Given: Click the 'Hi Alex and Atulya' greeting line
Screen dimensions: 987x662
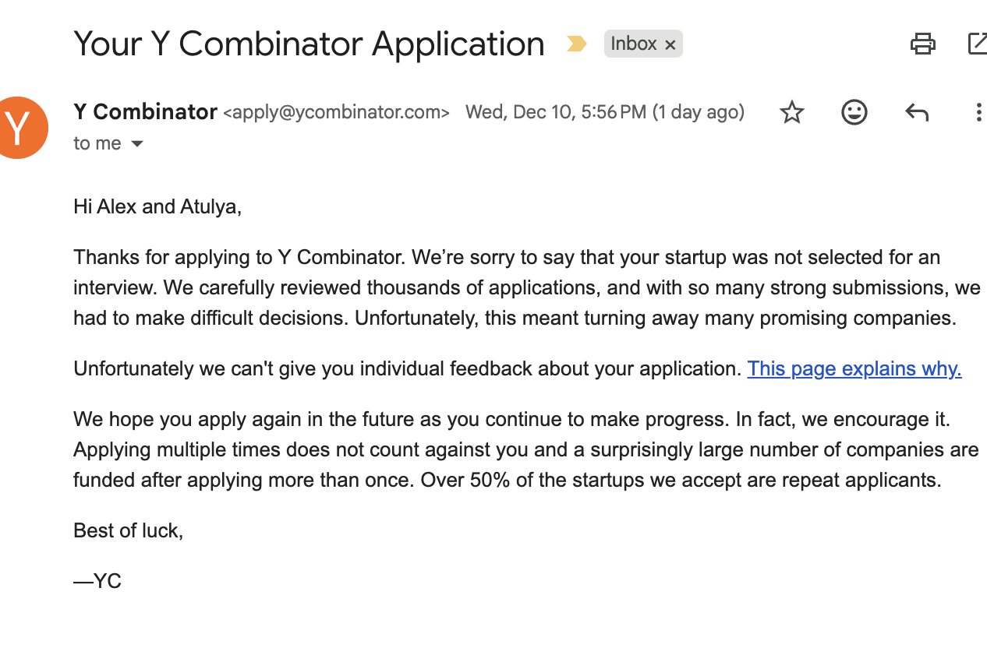Looking at the screenshot, I should (x=157, y=206).
